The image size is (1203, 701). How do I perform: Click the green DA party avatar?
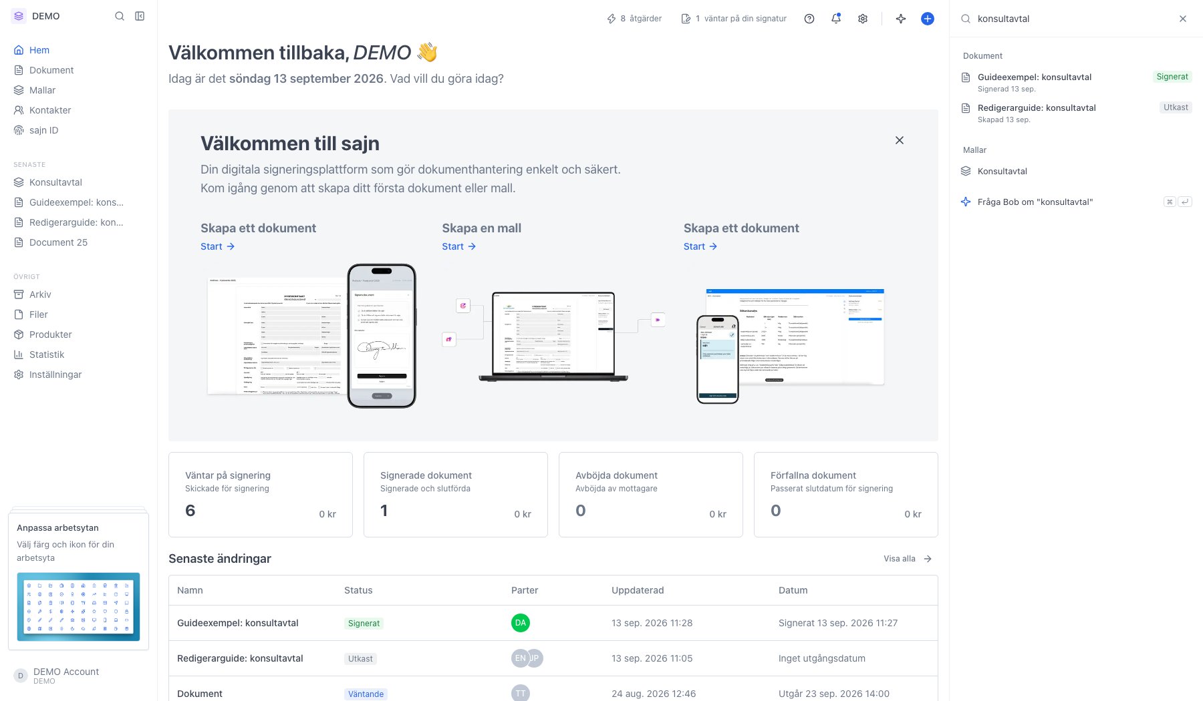(521, 623)
